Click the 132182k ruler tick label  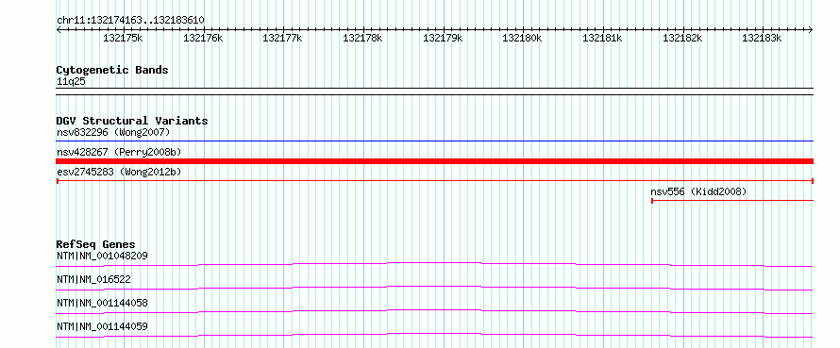(x=682, y=38)
